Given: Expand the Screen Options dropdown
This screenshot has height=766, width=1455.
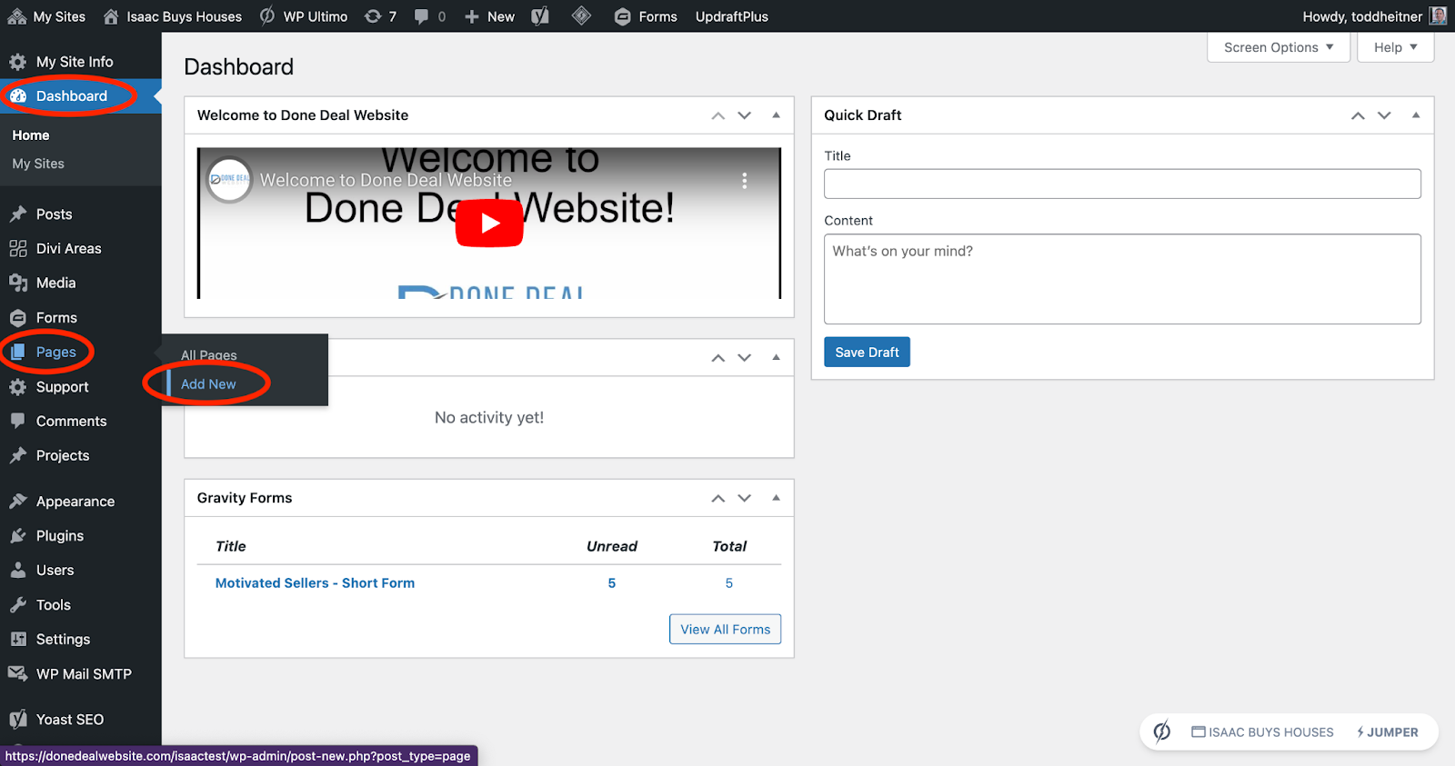Looking at the screenshot, I should click(x=1279, y=47).
